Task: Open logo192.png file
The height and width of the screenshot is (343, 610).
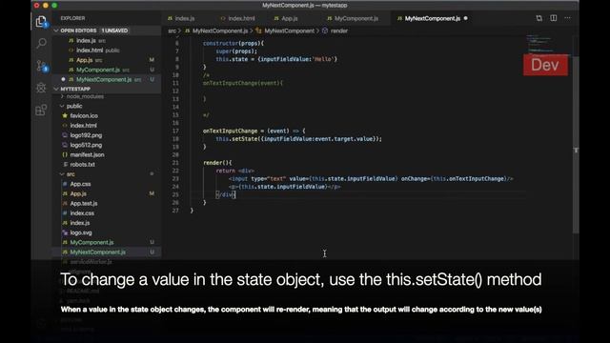Action: (x=86, y=135)
